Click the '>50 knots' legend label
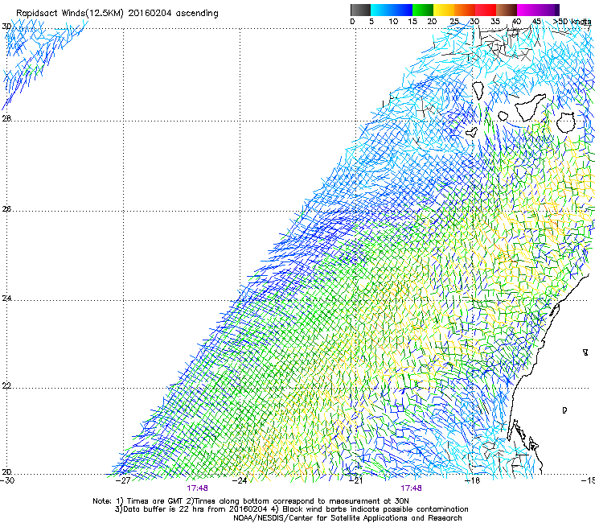This screenshot has width=595, height=523. [572, 22]
